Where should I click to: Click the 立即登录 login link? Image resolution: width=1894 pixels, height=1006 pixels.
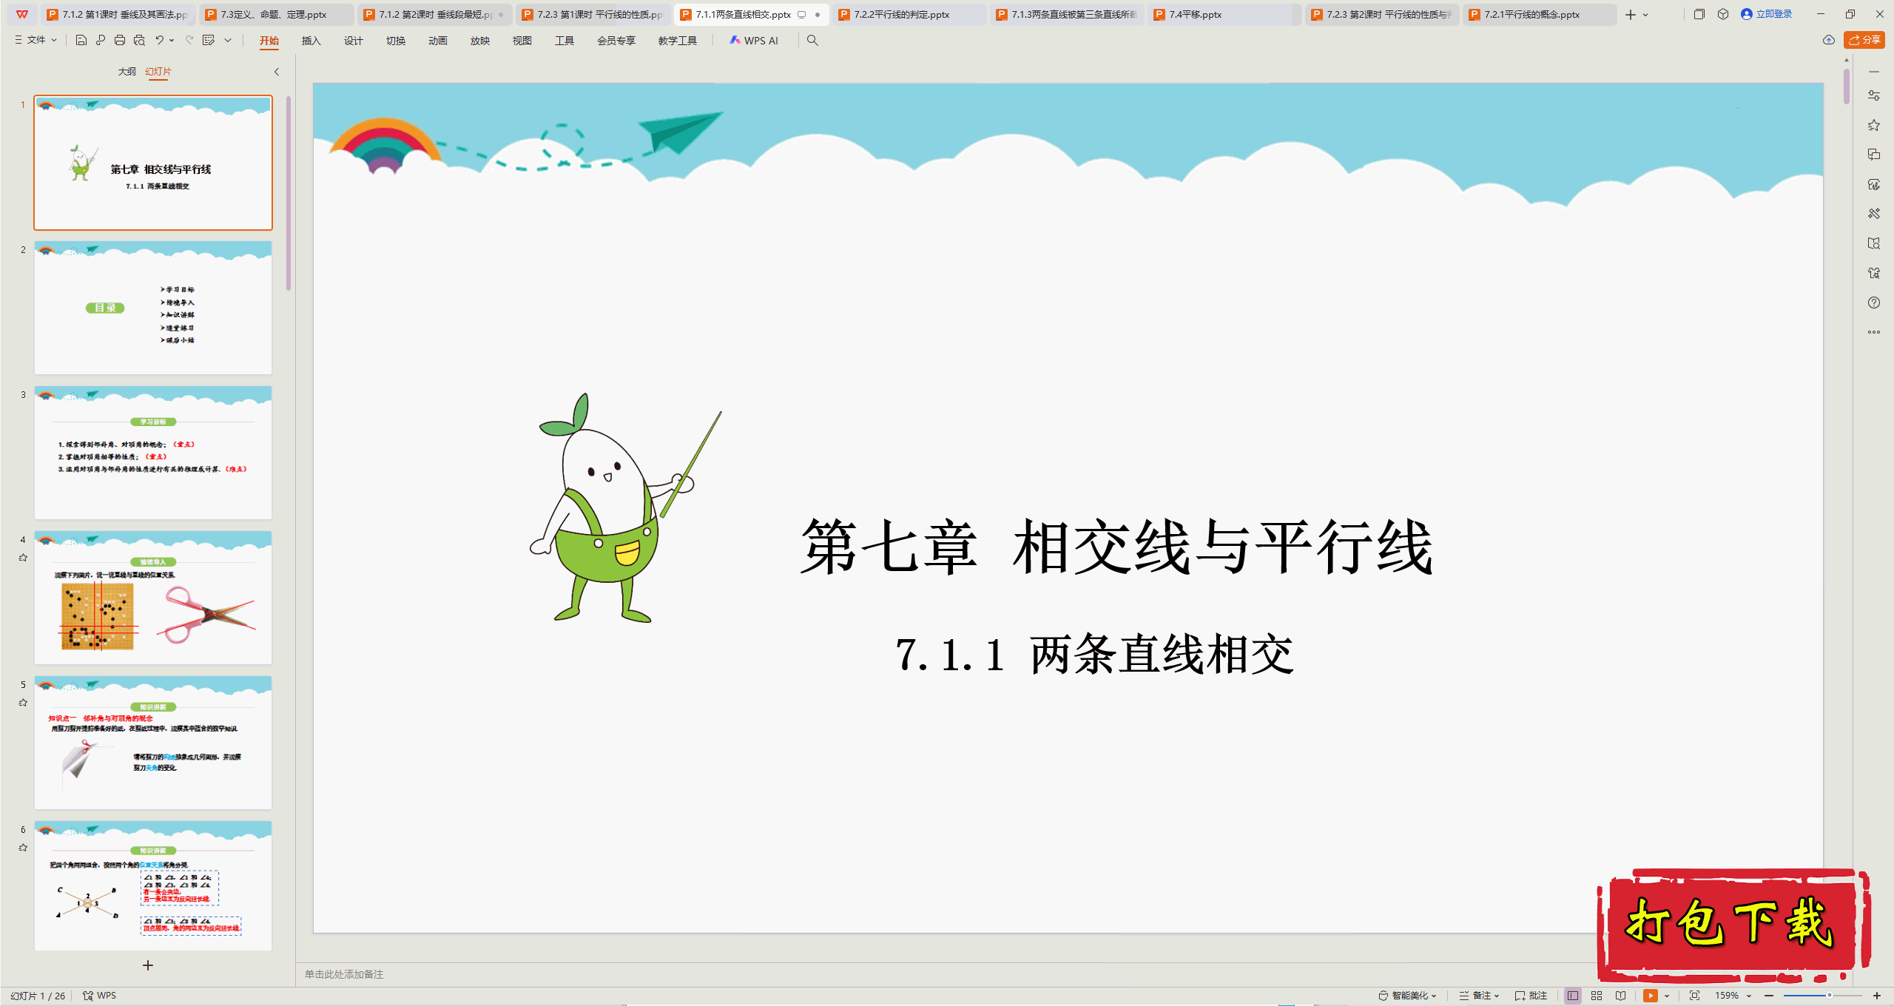1773,14
